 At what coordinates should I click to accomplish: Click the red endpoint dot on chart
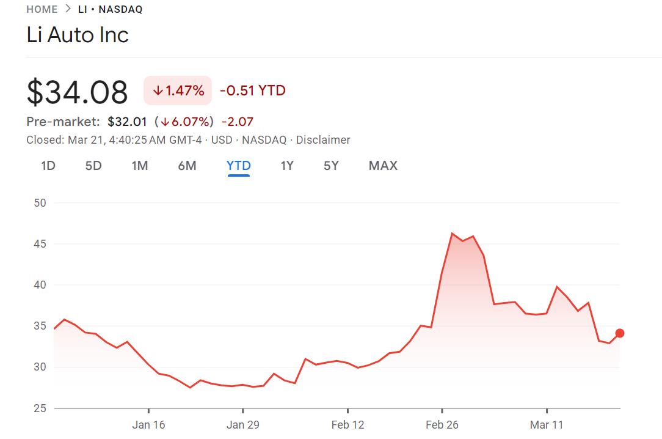(x=620, y=333)
